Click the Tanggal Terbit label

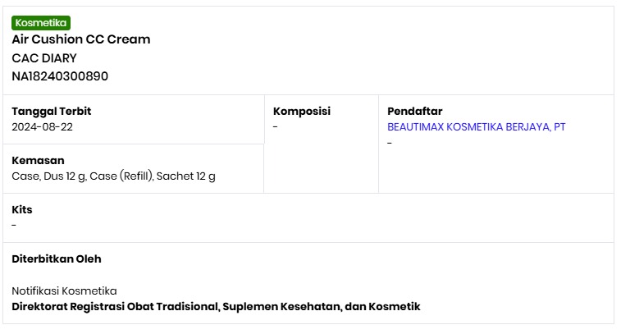click(51, 112)
